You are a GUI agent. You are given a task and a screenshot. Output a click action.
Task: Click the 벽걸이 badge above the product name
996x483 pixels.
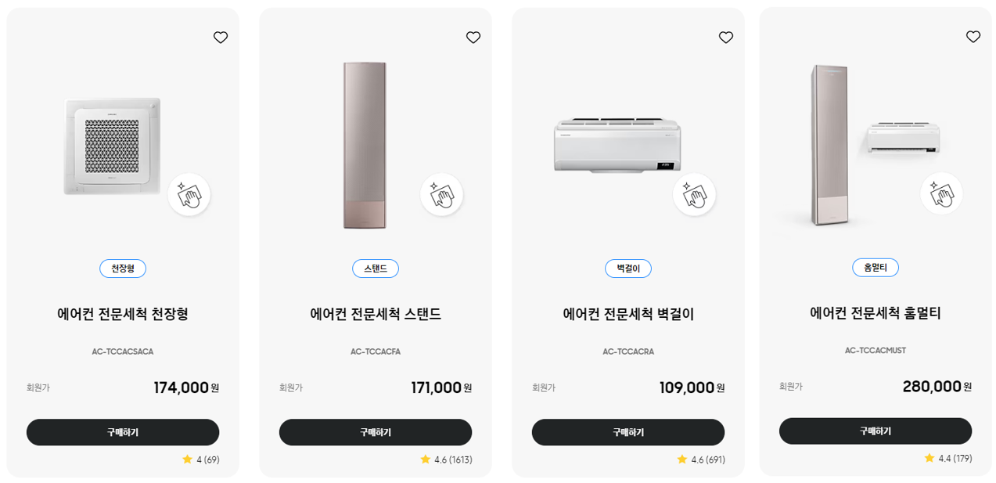coord(627,268)
